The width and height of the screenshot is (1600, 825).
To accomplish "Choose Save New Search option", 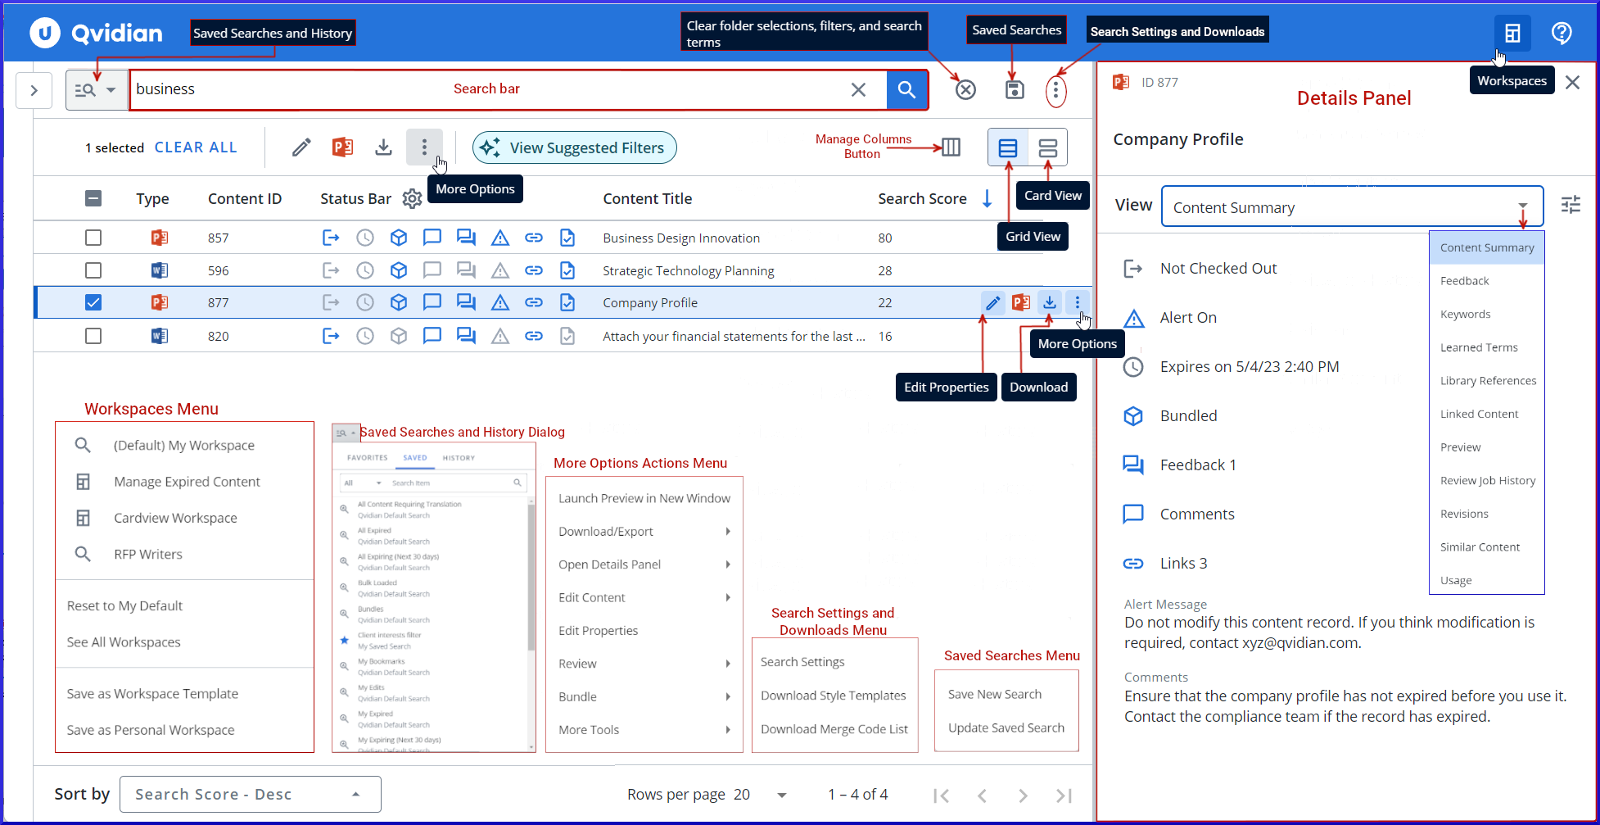I will [x=1006, y=695].
